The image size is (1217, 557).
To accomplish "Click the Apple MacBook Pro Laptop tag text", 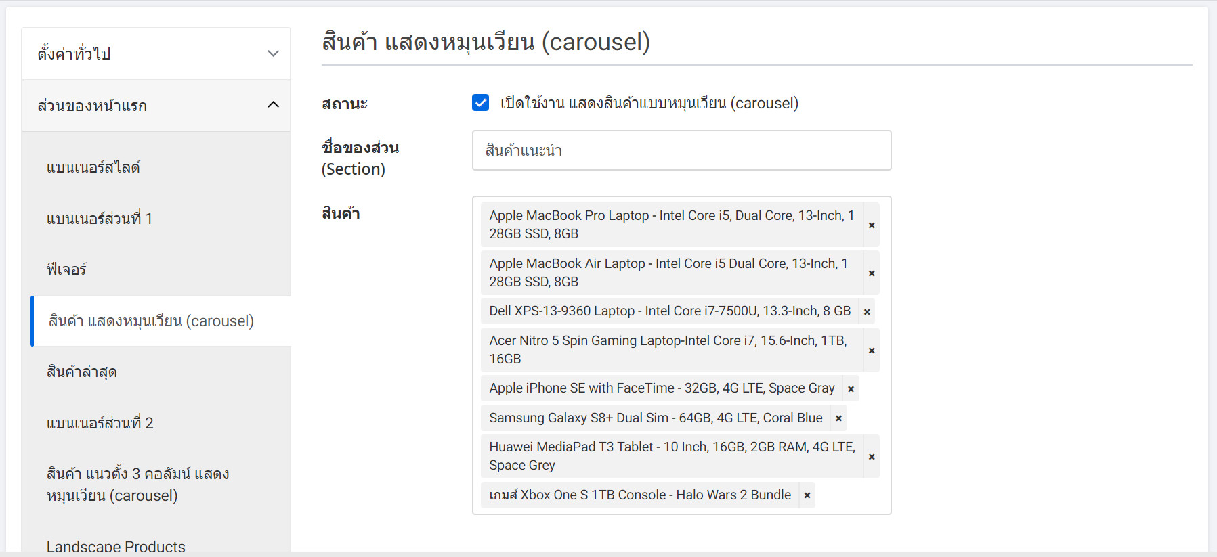I will [672, 225].
